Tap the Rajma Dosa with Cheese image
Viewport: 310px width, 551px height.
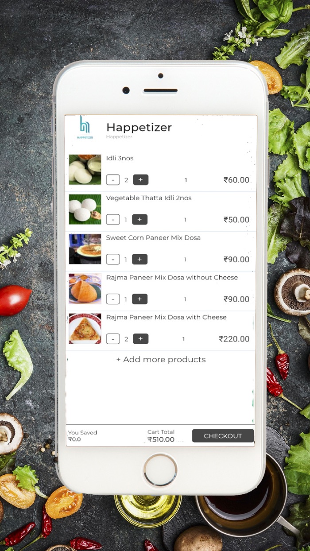(x=85, y=329)
